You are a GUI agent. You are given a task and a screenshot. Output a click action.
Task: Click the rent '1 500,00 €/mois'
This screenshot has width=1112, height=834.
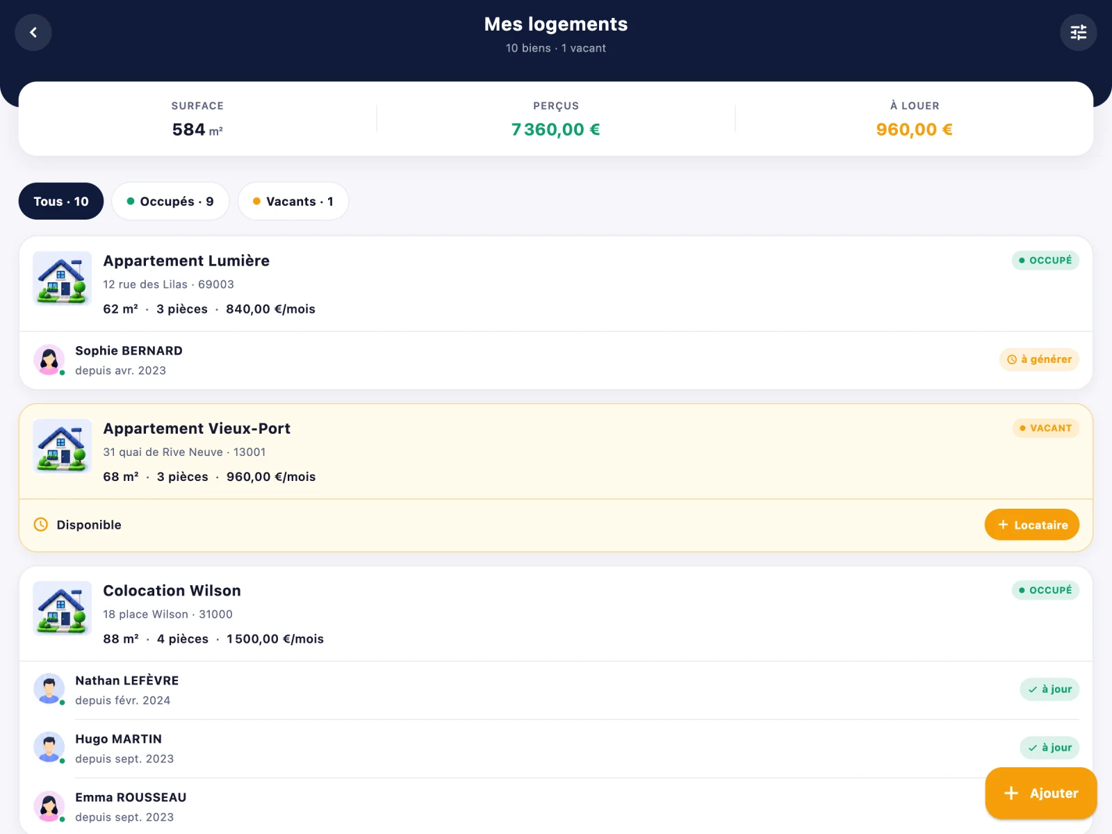(275, 639)
